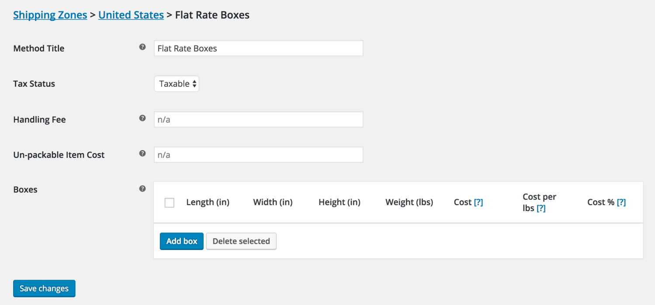Click the Add box button
Viewport: 655px width, 305px height.
181,241
